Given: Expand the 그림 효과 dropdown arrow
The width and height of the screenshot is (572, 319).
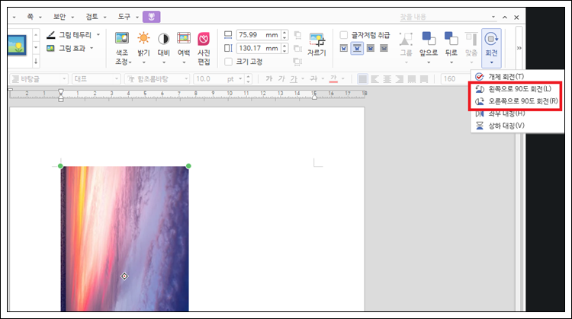Looking at the screenshot, I should (x=92, y=48).
